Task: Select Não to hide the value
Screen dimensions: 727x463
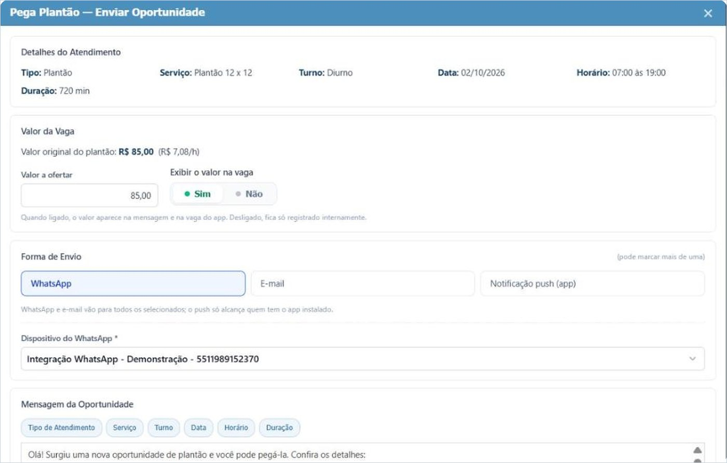Action: pos(249,194)
